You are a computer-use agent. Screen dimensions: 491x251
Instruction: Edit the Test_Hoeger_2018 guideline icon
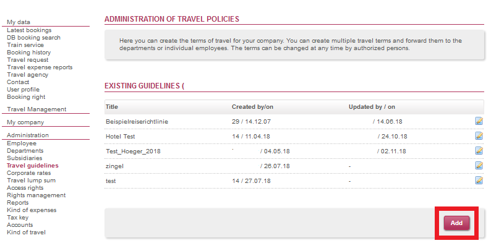coord(479,150)
